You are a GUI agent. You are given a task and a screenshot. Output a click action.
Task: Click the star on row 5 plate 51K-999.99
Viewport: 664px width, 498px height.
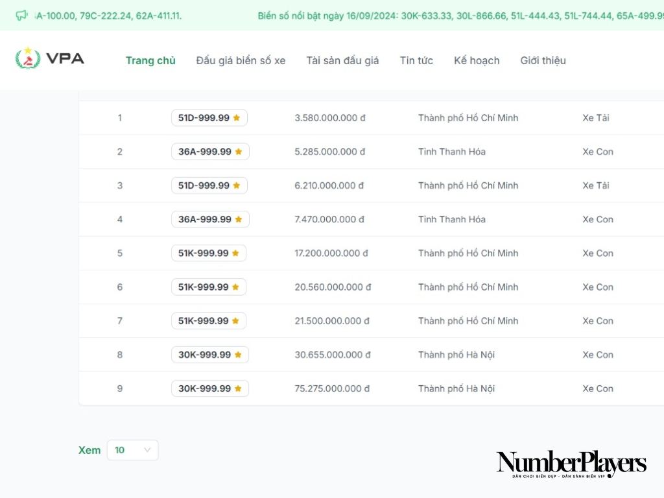[235, 254]
